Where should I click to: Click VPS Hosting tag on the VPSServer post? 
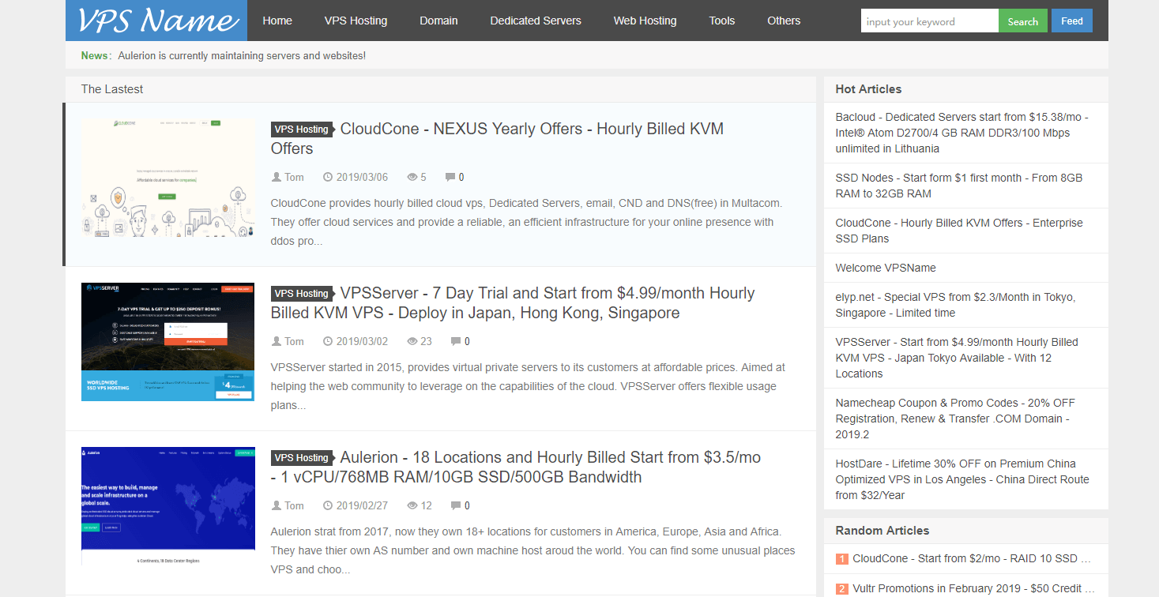(x=302, y=294)
